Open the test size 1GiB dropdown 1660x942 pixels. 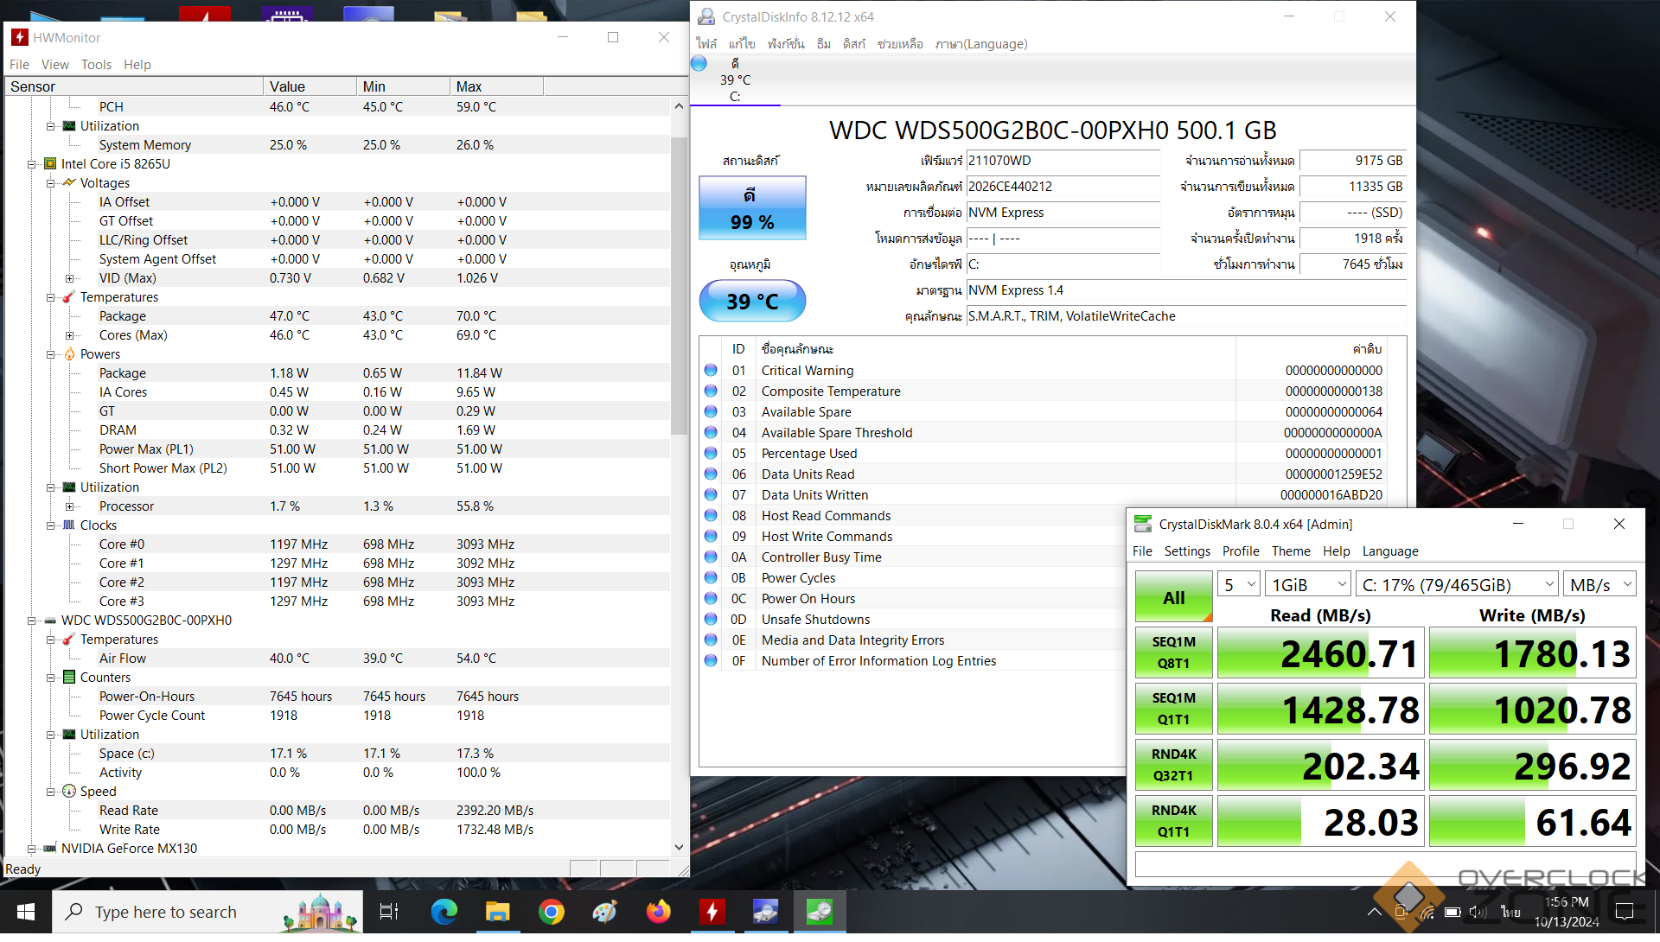(1307, 585)
